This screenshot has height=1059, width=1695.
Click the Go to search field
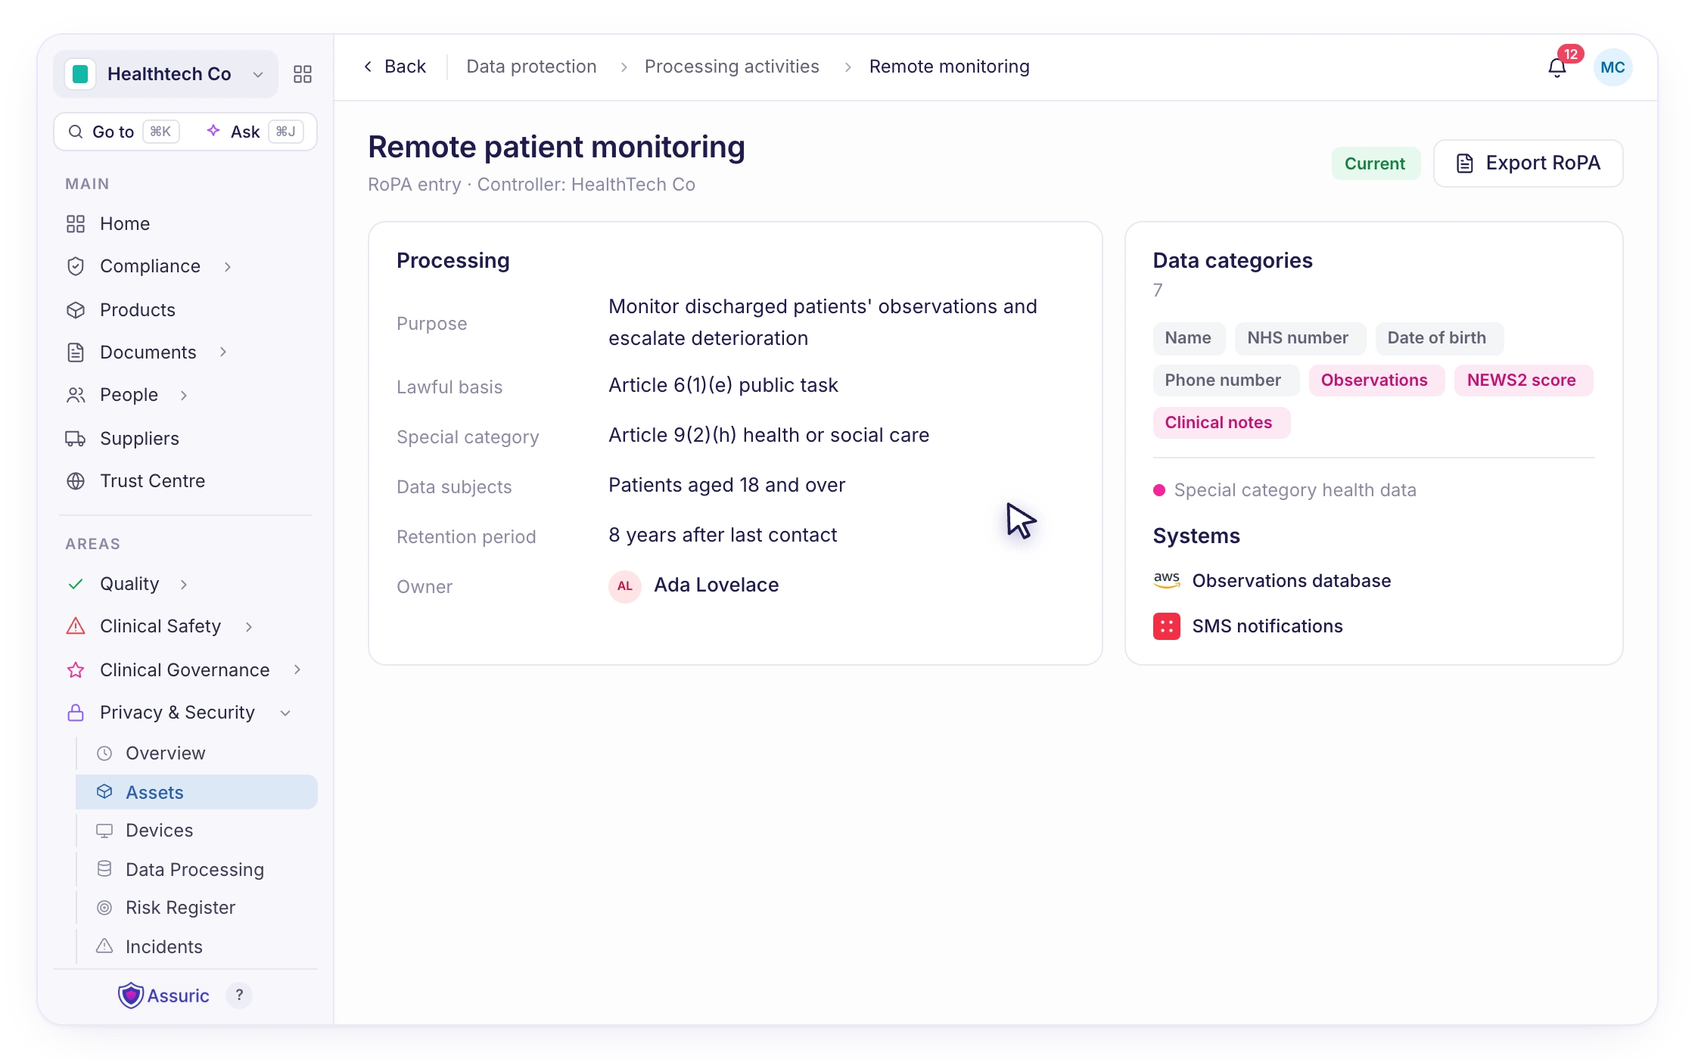point(124,132)
